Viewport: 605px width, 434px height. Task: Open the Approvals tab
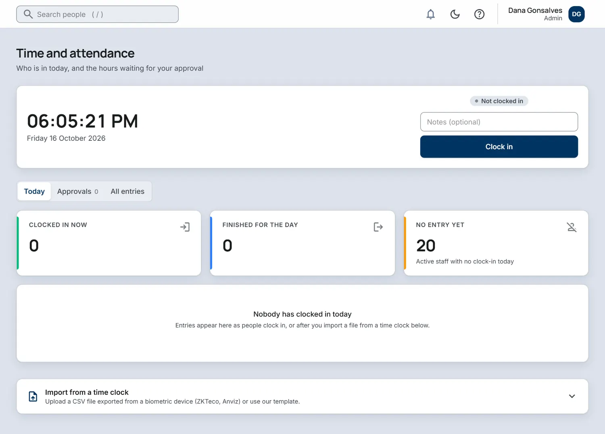(x=77, y=191)
